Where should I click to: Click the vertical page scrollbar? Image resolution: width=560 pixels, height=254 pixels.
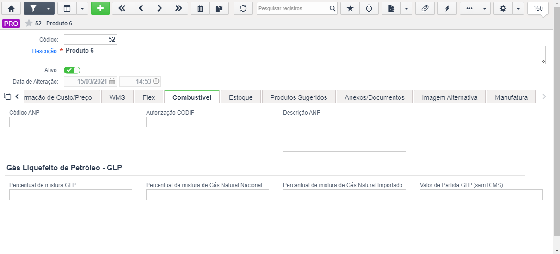pos(556,127)
